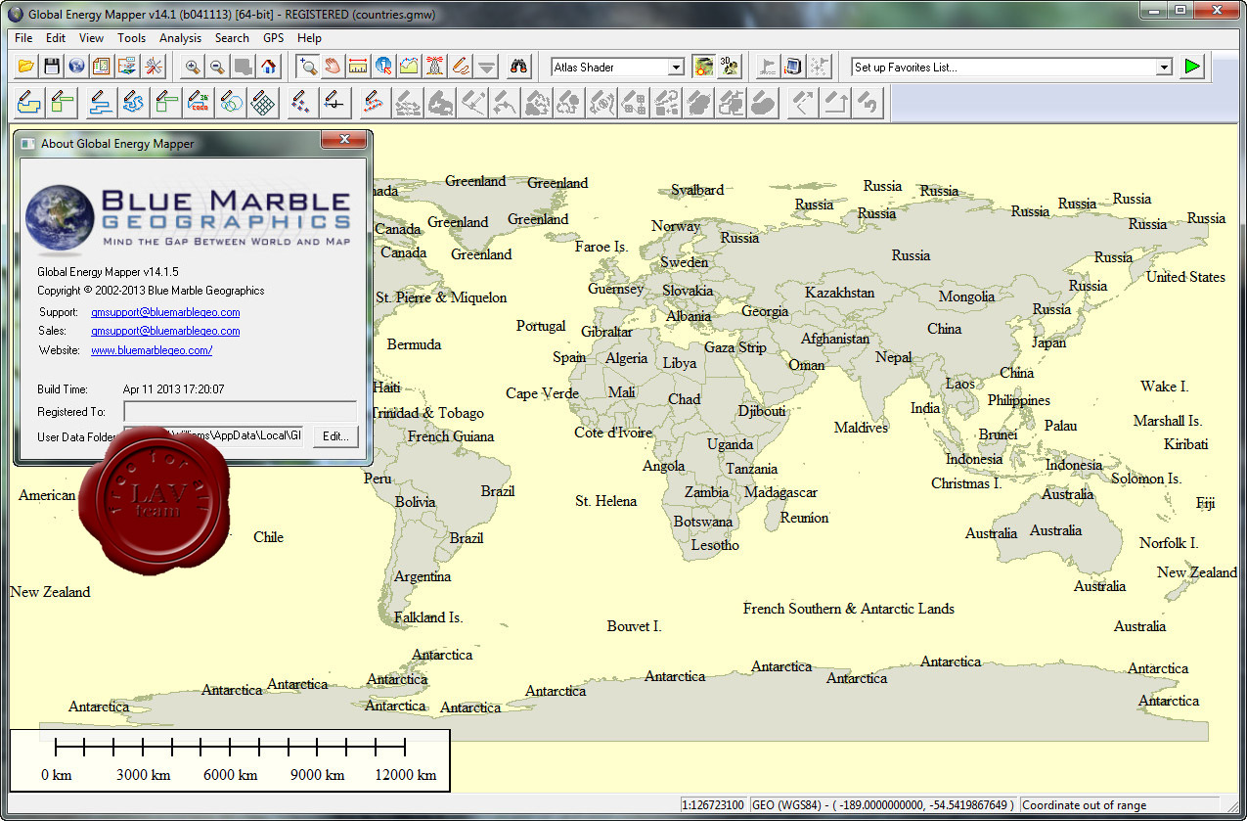This screenshot has width=1247, height=821.
Task: Open the Help menu
Action: coord(309,38)
